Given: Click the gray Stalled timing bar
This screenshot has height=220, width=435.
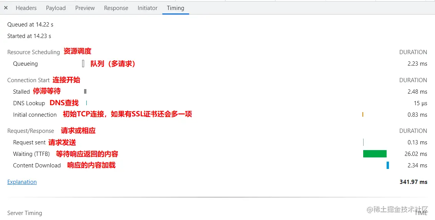Looking at the screenshot, I should 85,91.
